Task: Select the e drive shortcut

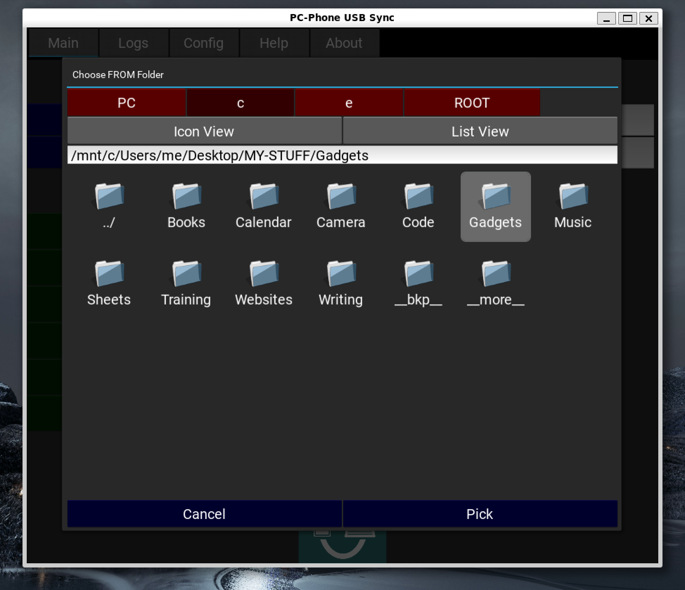Action: click(348, 103)
